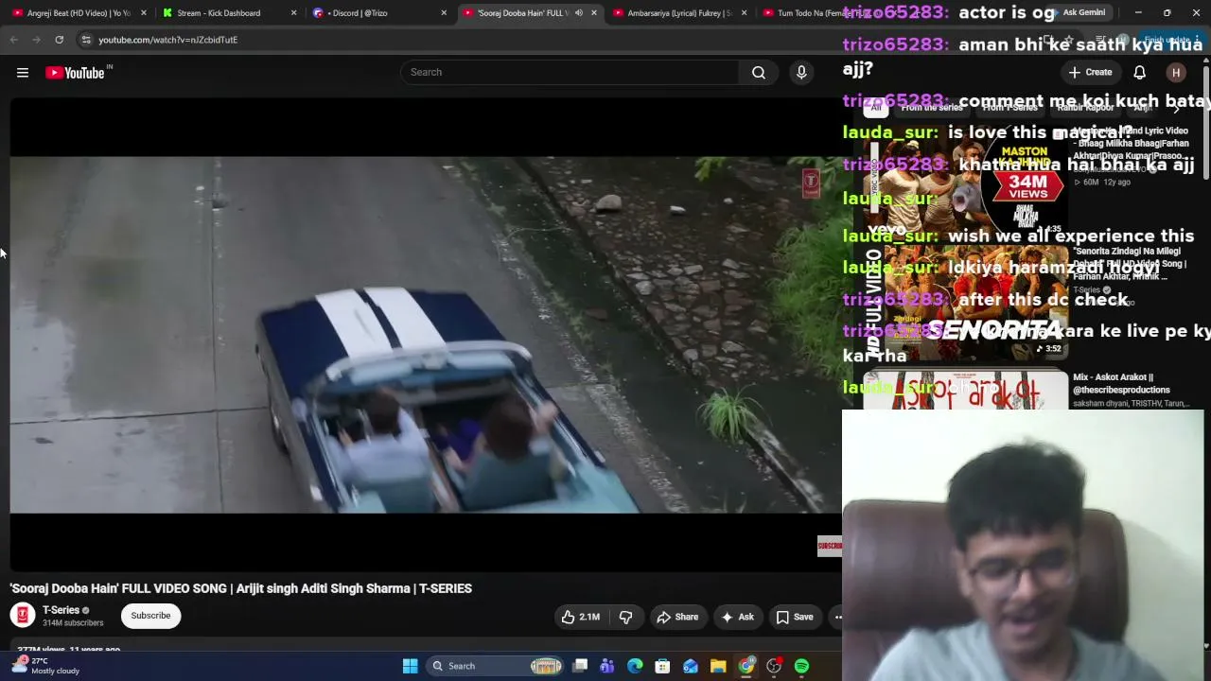Image resolution: width=1211 pixels, height=681 pixels.
Task: Click the T-Series watermark on the video
Action: (x=811, y=183)
